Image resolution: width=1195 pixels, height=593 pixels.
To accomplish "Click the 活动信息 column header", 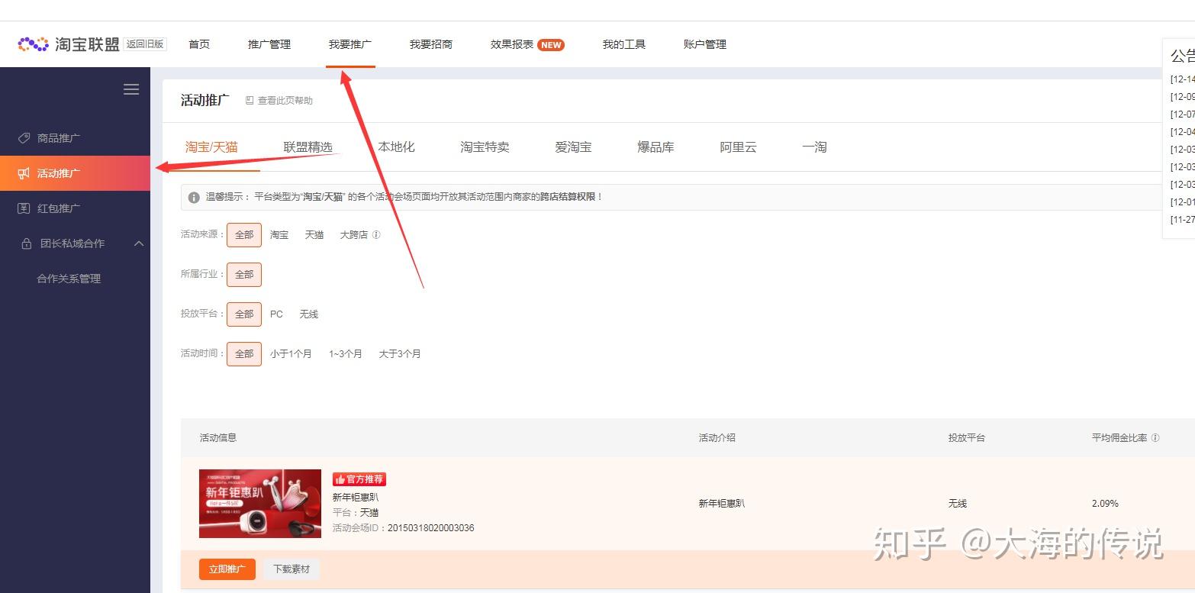I will [x=218, y=438].
